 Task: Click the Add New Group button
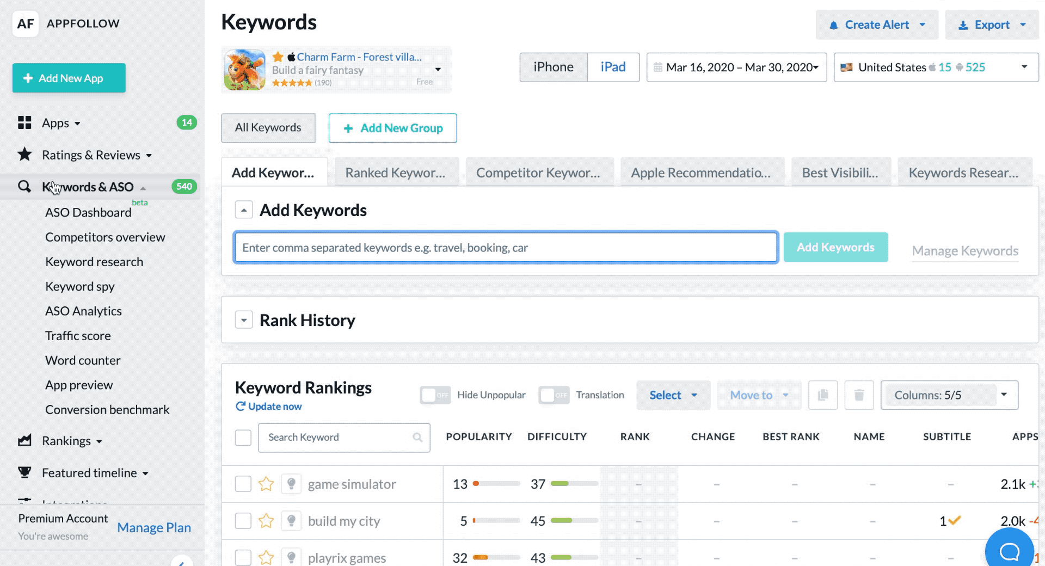pos(392,128)
